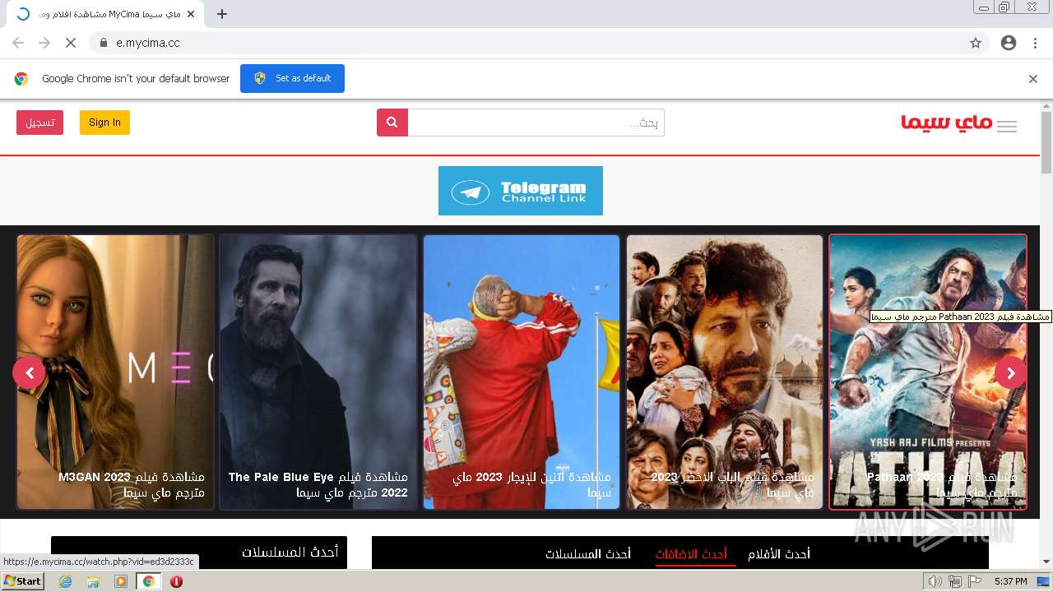Go back using browser back arrow
The height and width of the screenshot is (592, 1053).
(x=18, y=43)
